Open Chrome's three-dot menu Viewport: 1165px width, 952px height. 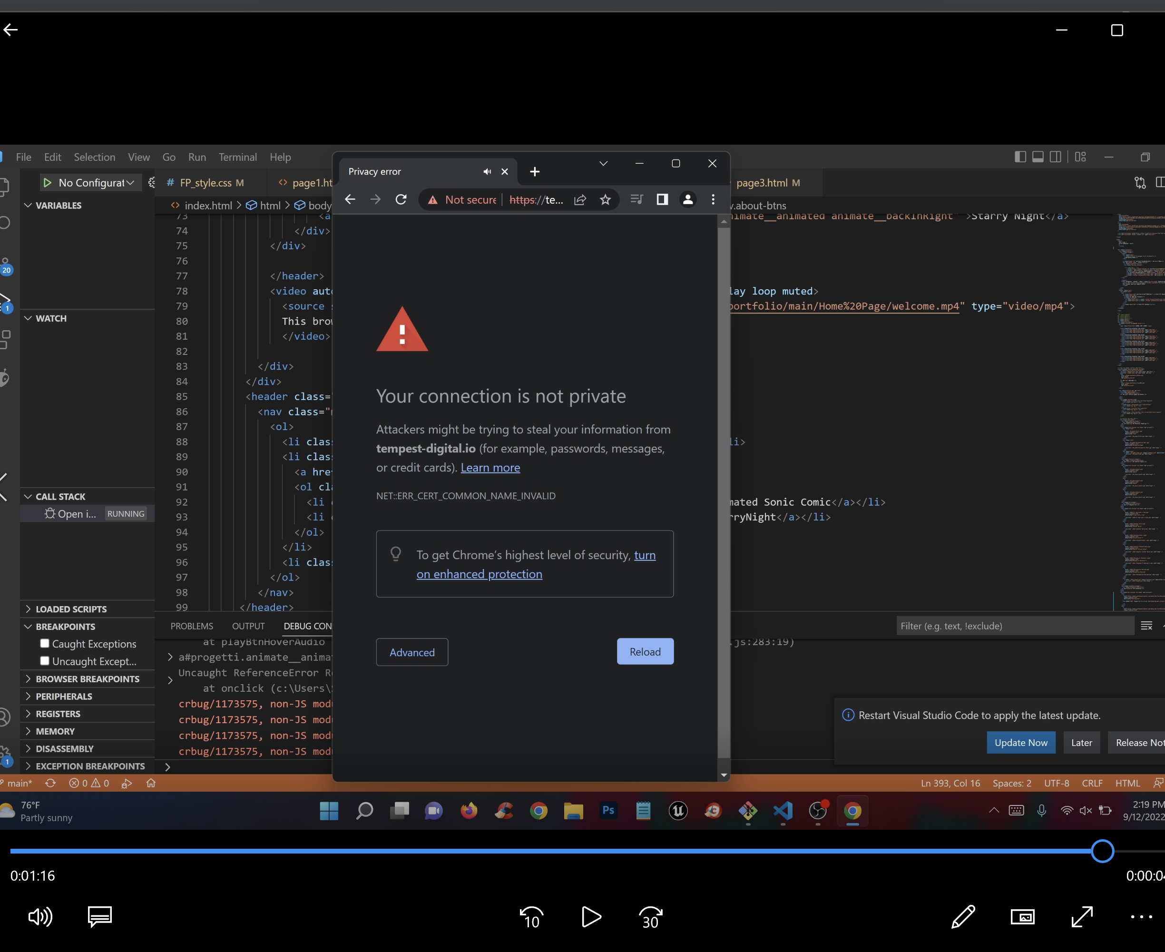point(713,200)
